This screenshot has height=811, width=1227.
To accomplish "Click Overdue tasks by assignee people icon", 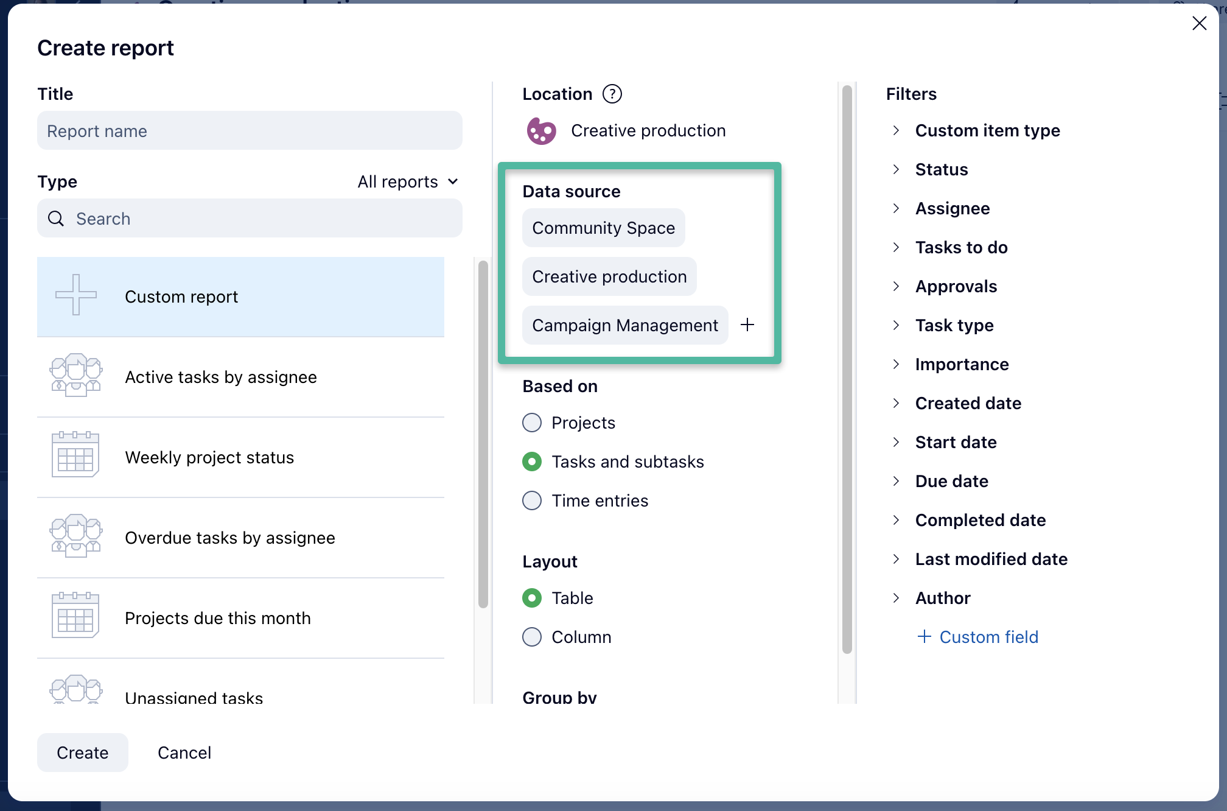I will [x=75, y=536].
